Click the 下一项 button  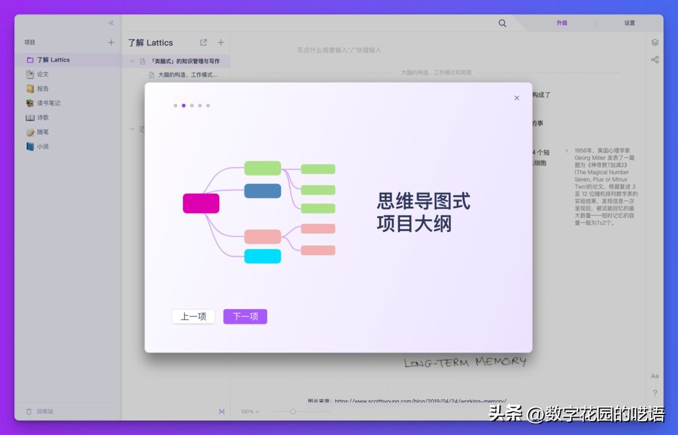[245, 316]
